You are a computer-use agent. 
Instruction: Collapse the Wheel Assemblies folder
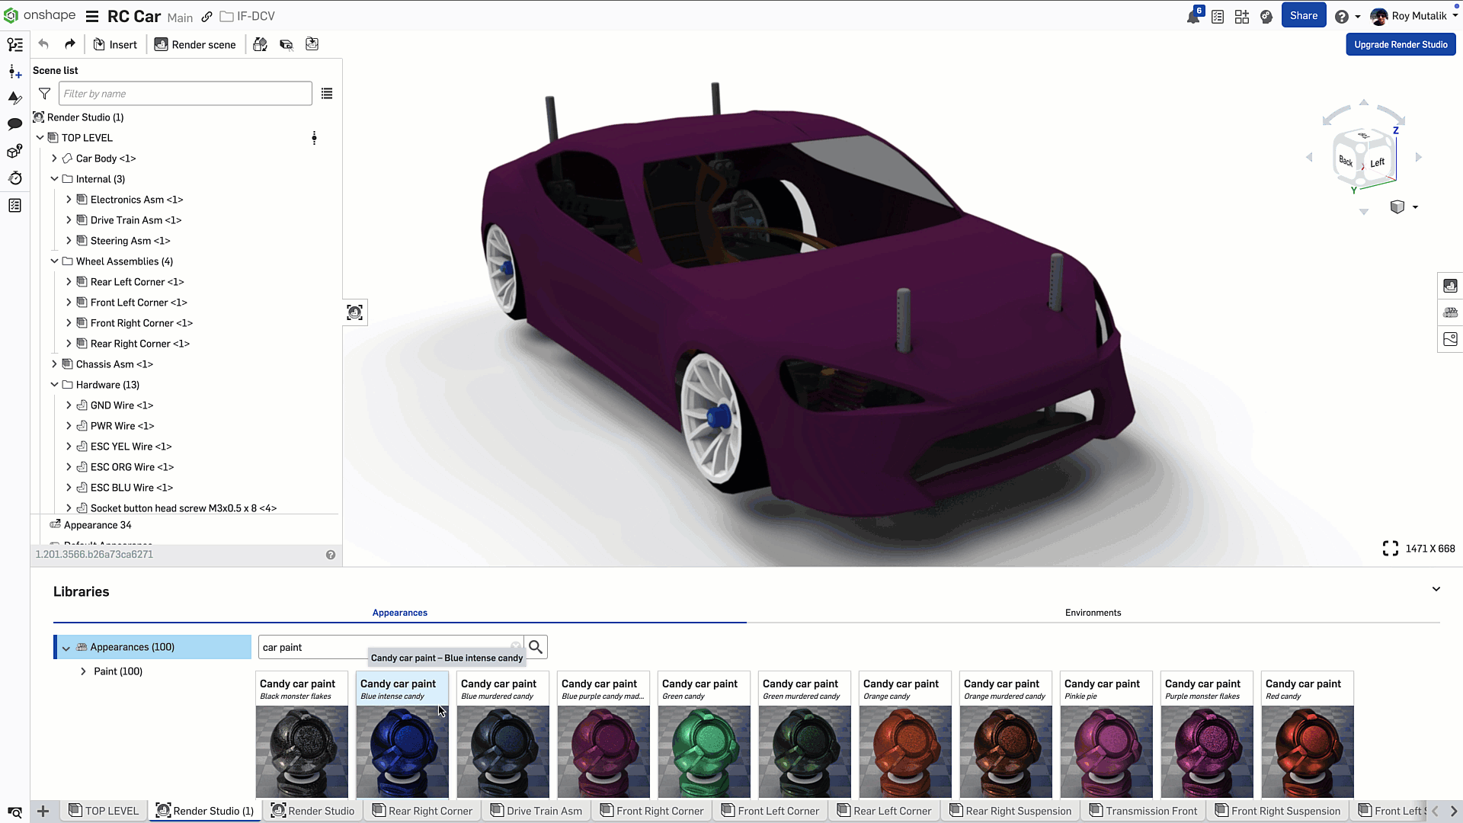54,261
